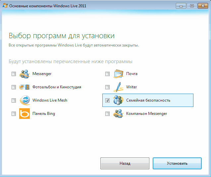
Task: Check the Почта checkbox
Action: point(107,74)
